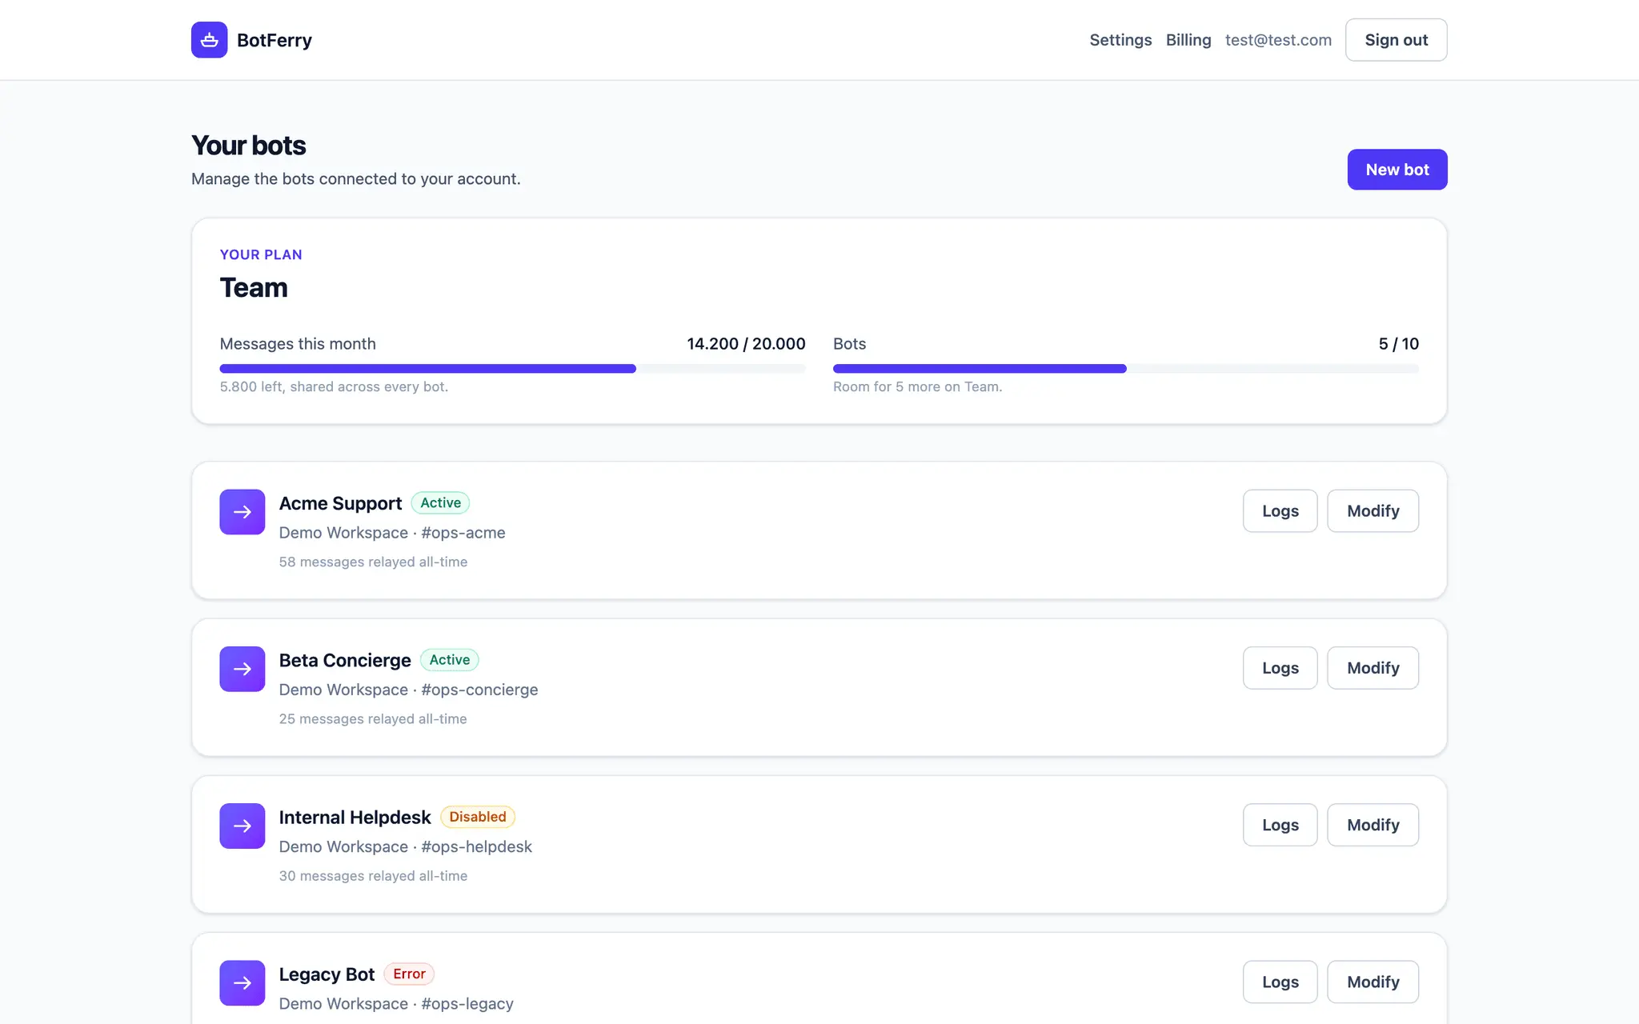
Task: Click the Bots usage progress bar
Action: click(x=1126, y=369)
